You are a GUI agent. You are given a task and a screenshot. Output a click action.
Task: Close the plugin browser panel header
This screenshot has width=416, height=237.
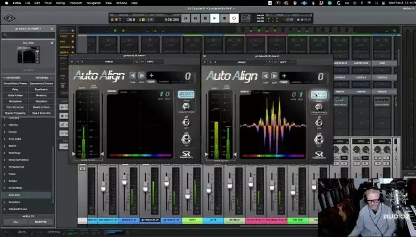tap(52, 28)
